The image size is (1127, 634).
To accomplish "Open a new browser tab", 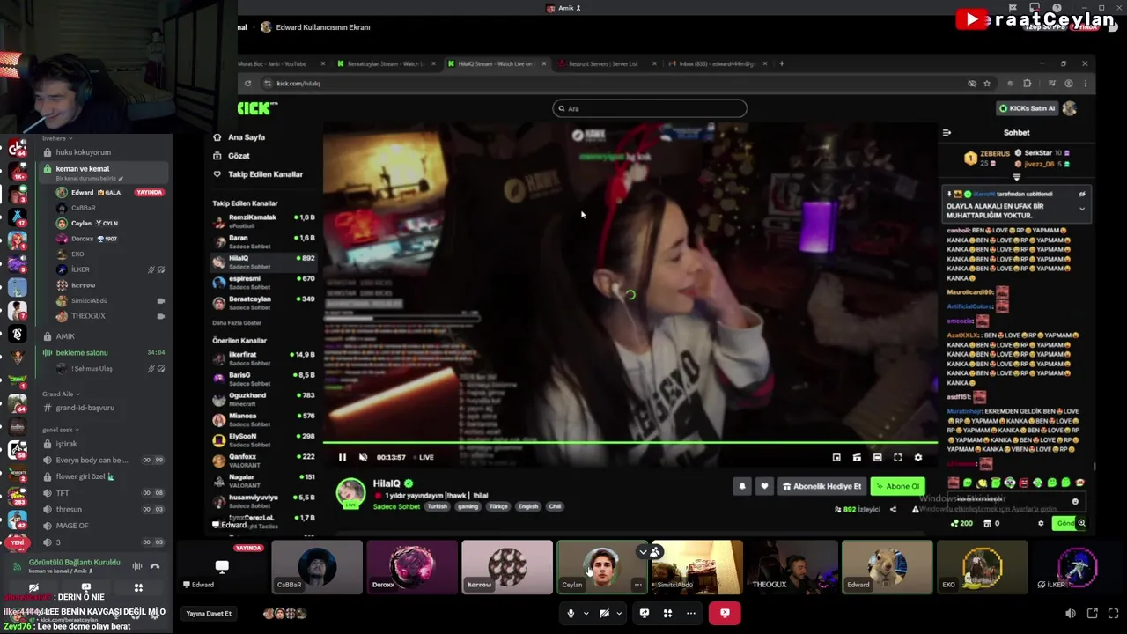I will [782, 63].
